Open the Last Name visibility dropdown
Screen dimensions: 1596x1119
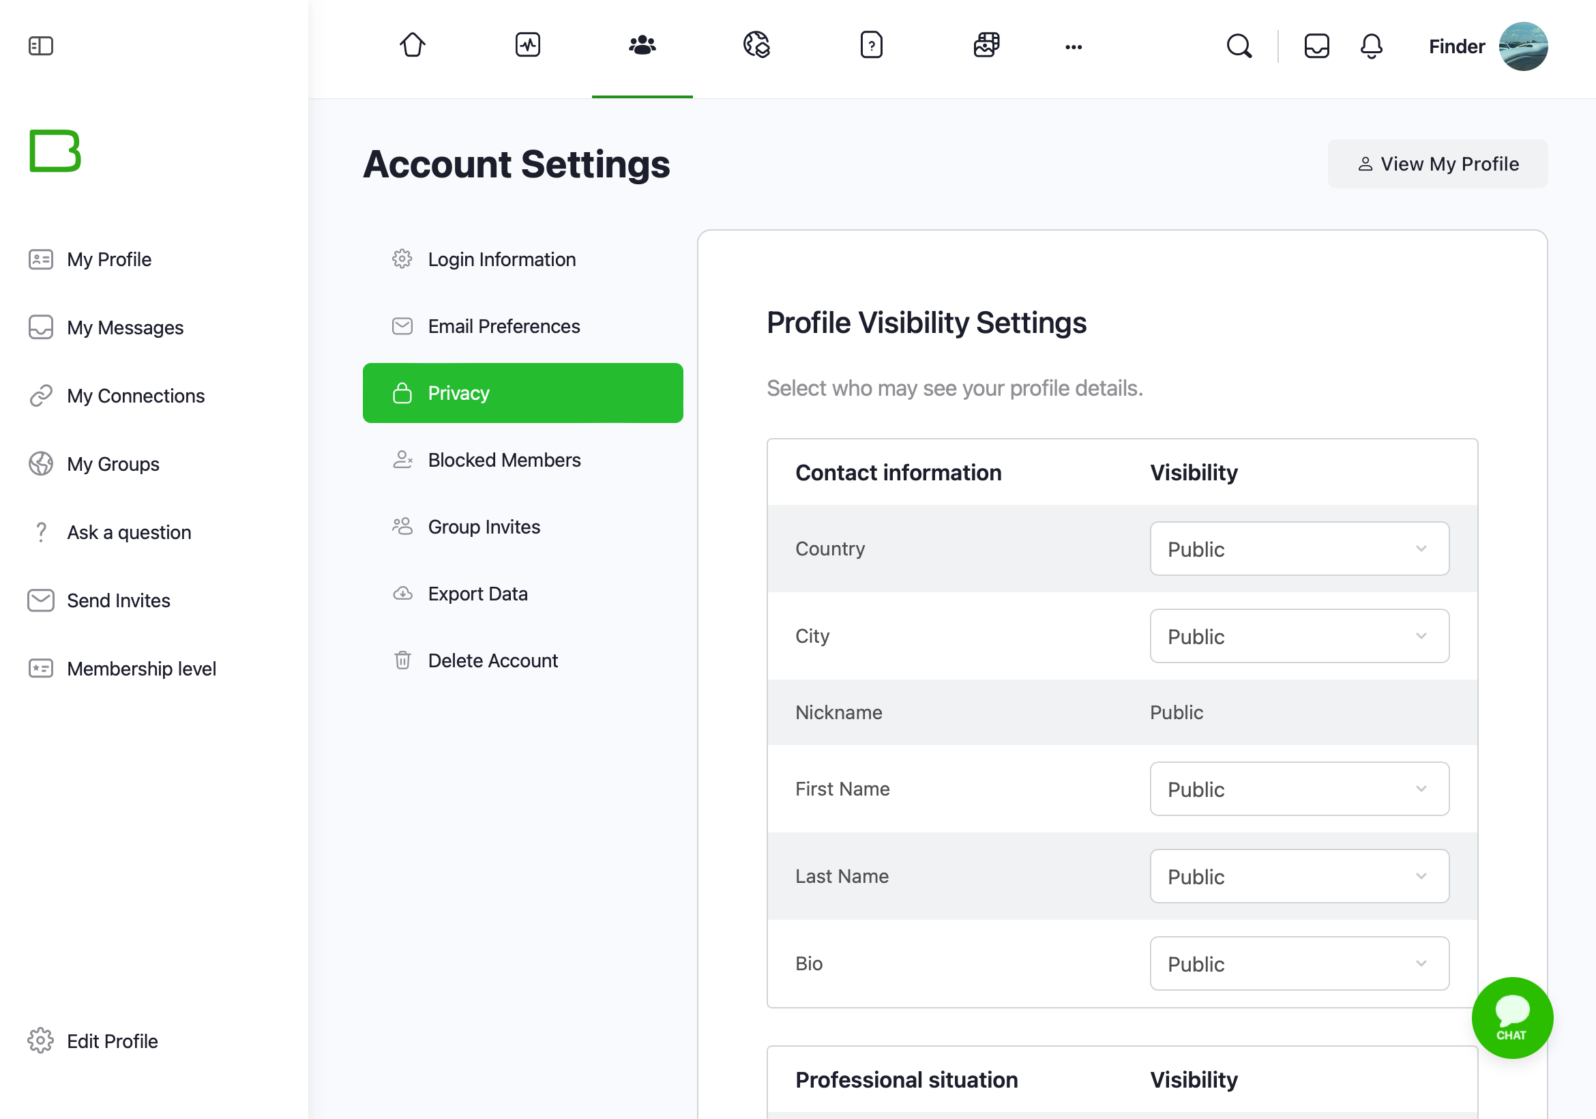coord(1299,876)
